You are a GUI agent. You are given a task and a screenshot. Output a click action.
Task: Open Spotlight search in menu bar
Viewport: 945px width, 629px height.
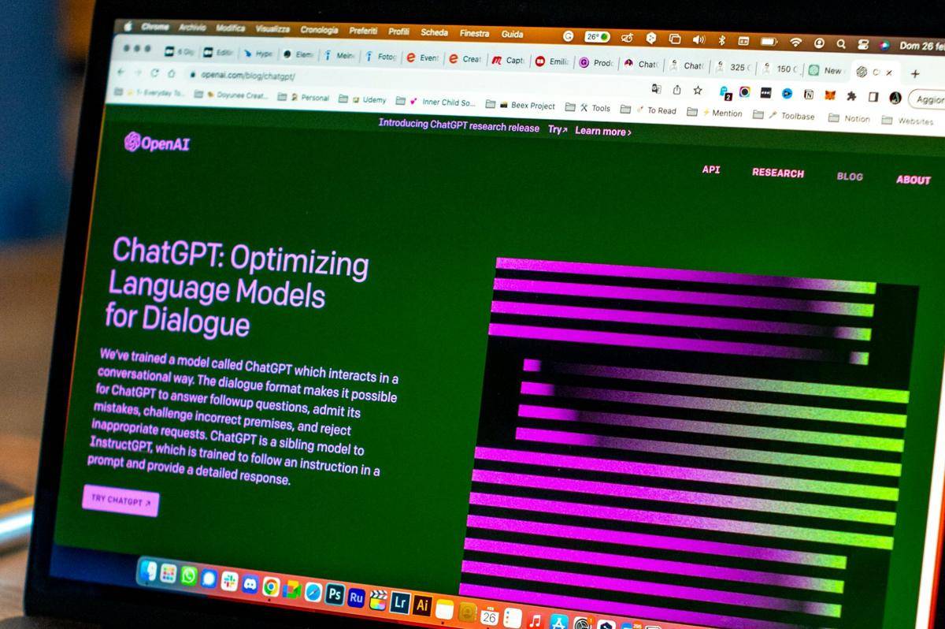click(x=841, y=43)
